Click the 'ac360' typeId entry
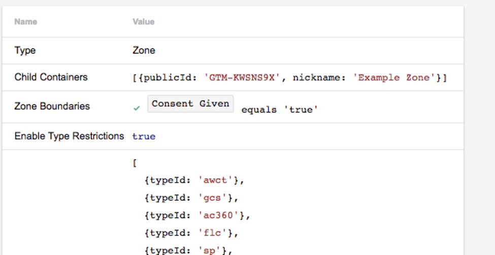 click(197, 216)
